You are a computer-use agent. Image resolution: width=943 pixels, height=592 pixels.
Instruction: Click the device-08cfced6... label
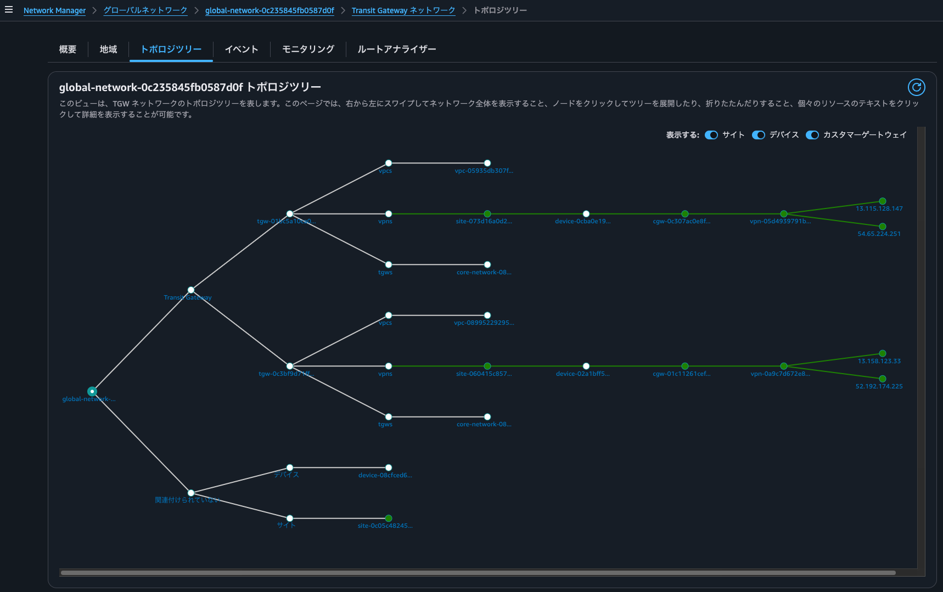pyautogui.click(x=385, y=475)
